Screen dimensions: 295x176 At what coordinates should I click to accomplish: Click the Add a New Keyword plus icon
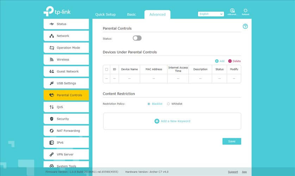[x=157, y=121]
